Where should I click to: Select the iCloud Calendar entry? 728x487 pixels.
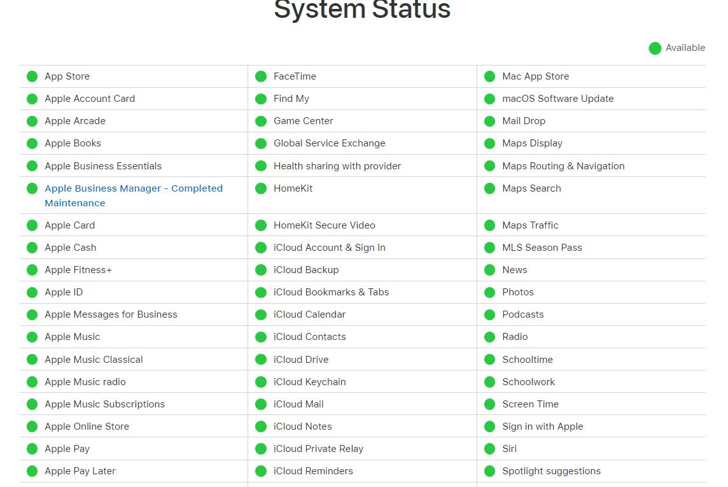[310, 314]
